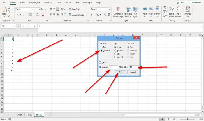Decrease font size with small A icon
This screenshot has height=121, width=204.
click(45, 9)
